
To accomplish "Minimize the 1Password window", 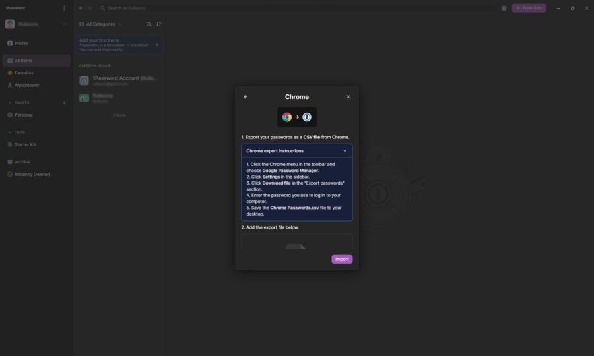I will click(x=558, y=8).
